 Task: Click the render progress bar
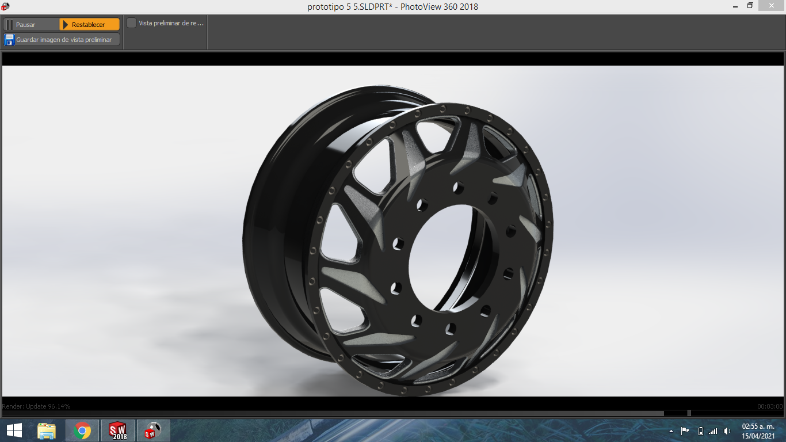coord(393,413)
